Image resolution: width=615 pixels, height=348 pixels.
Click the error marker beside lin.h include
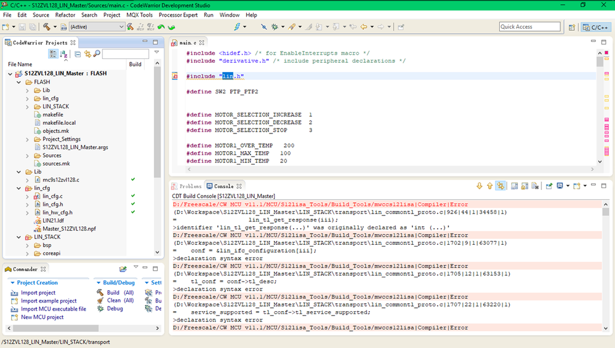[x=175, y=76]
